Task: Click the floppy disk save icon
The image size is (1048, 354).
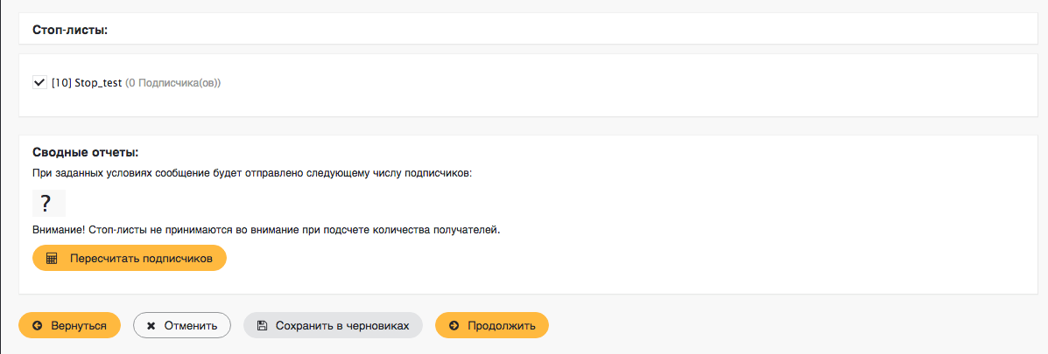Action: pyautogui.click(x=262, y=325)
